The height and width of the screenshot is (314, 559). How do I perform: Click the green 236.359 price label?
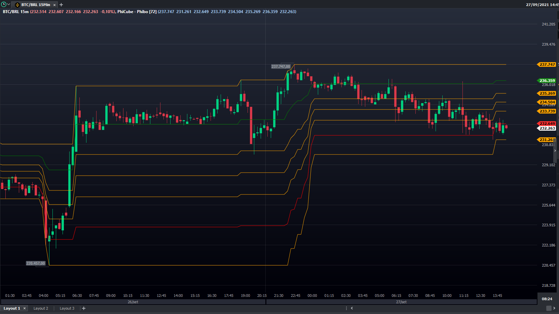click(x=547, y=81)
